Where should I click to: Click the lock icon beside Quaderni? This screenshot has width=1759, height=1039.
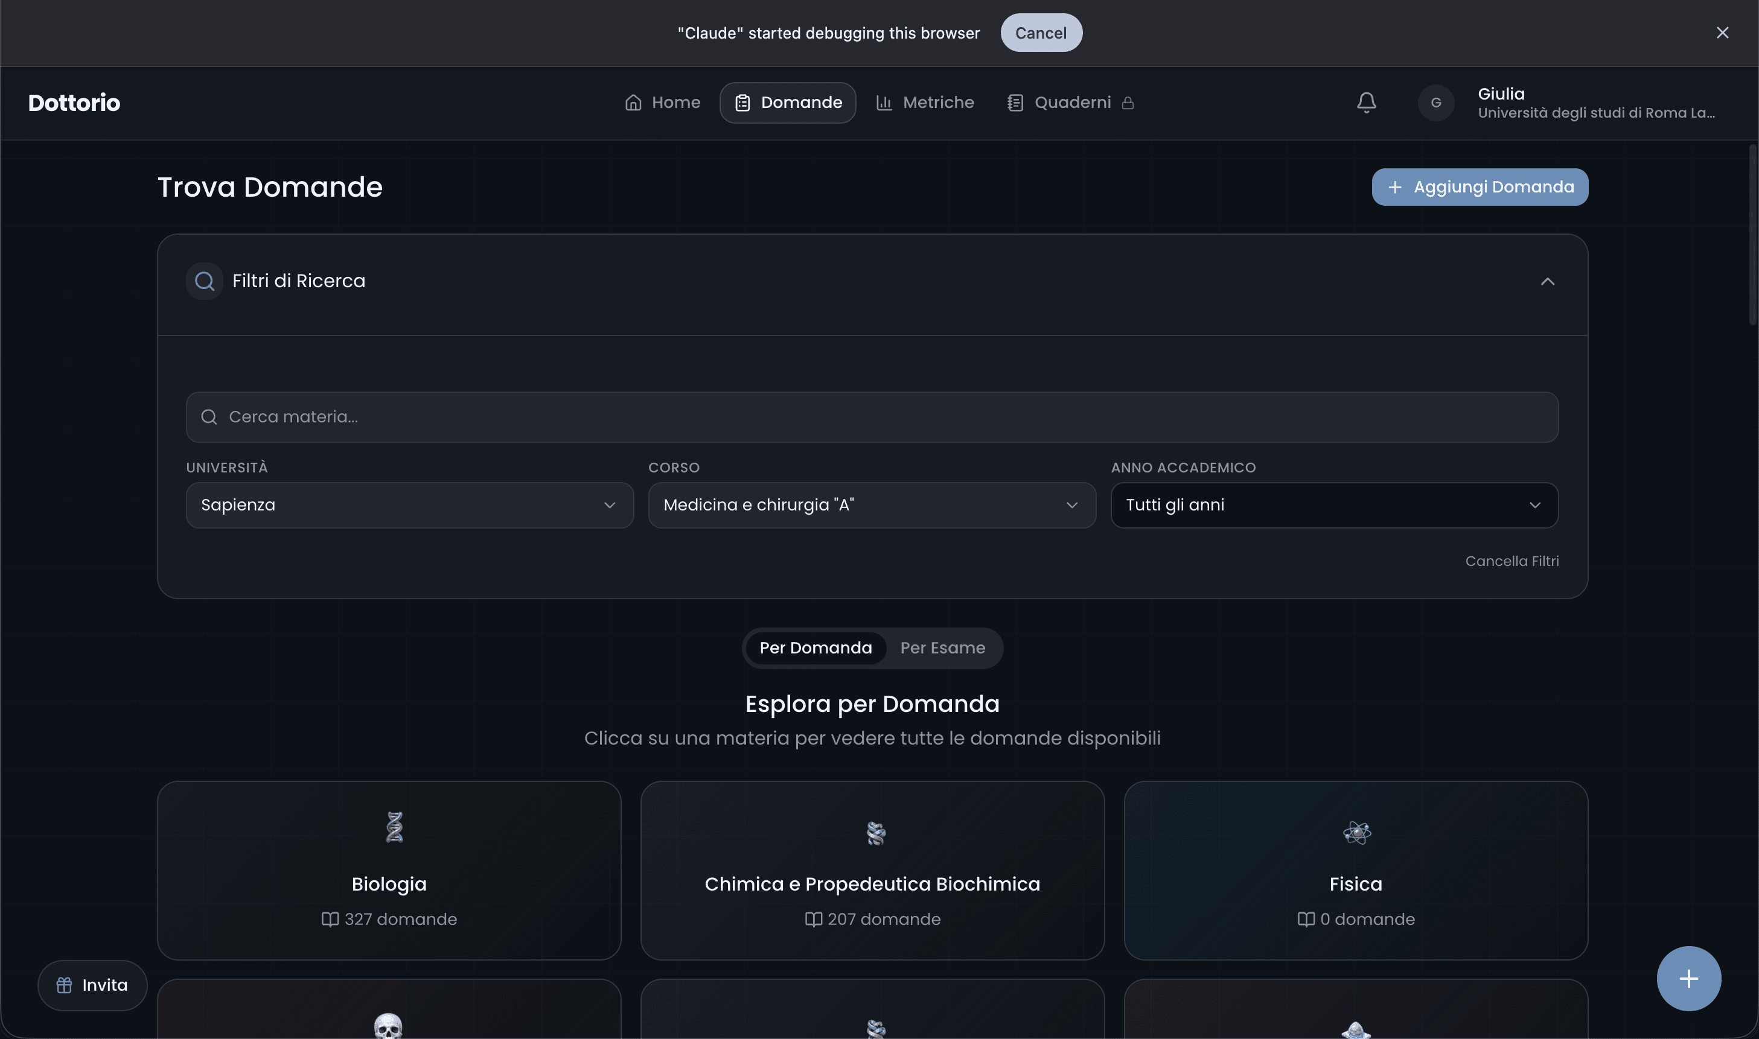[x=1128, y=103]
